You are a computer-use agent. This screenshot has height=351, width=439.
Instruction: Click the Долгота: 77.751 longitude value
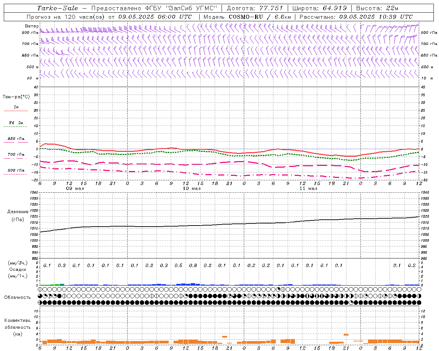click(x=255, y=8)
